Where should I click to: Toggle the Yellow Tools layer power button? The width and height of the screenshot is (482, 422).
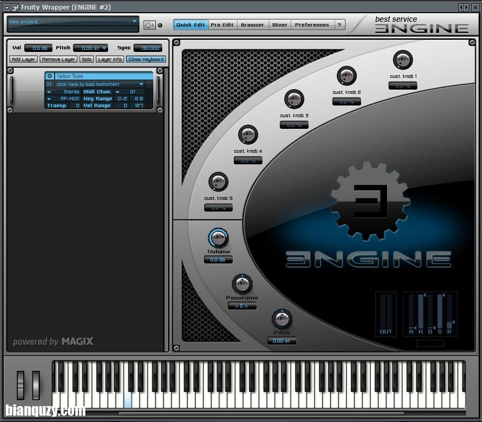point(50,76)
